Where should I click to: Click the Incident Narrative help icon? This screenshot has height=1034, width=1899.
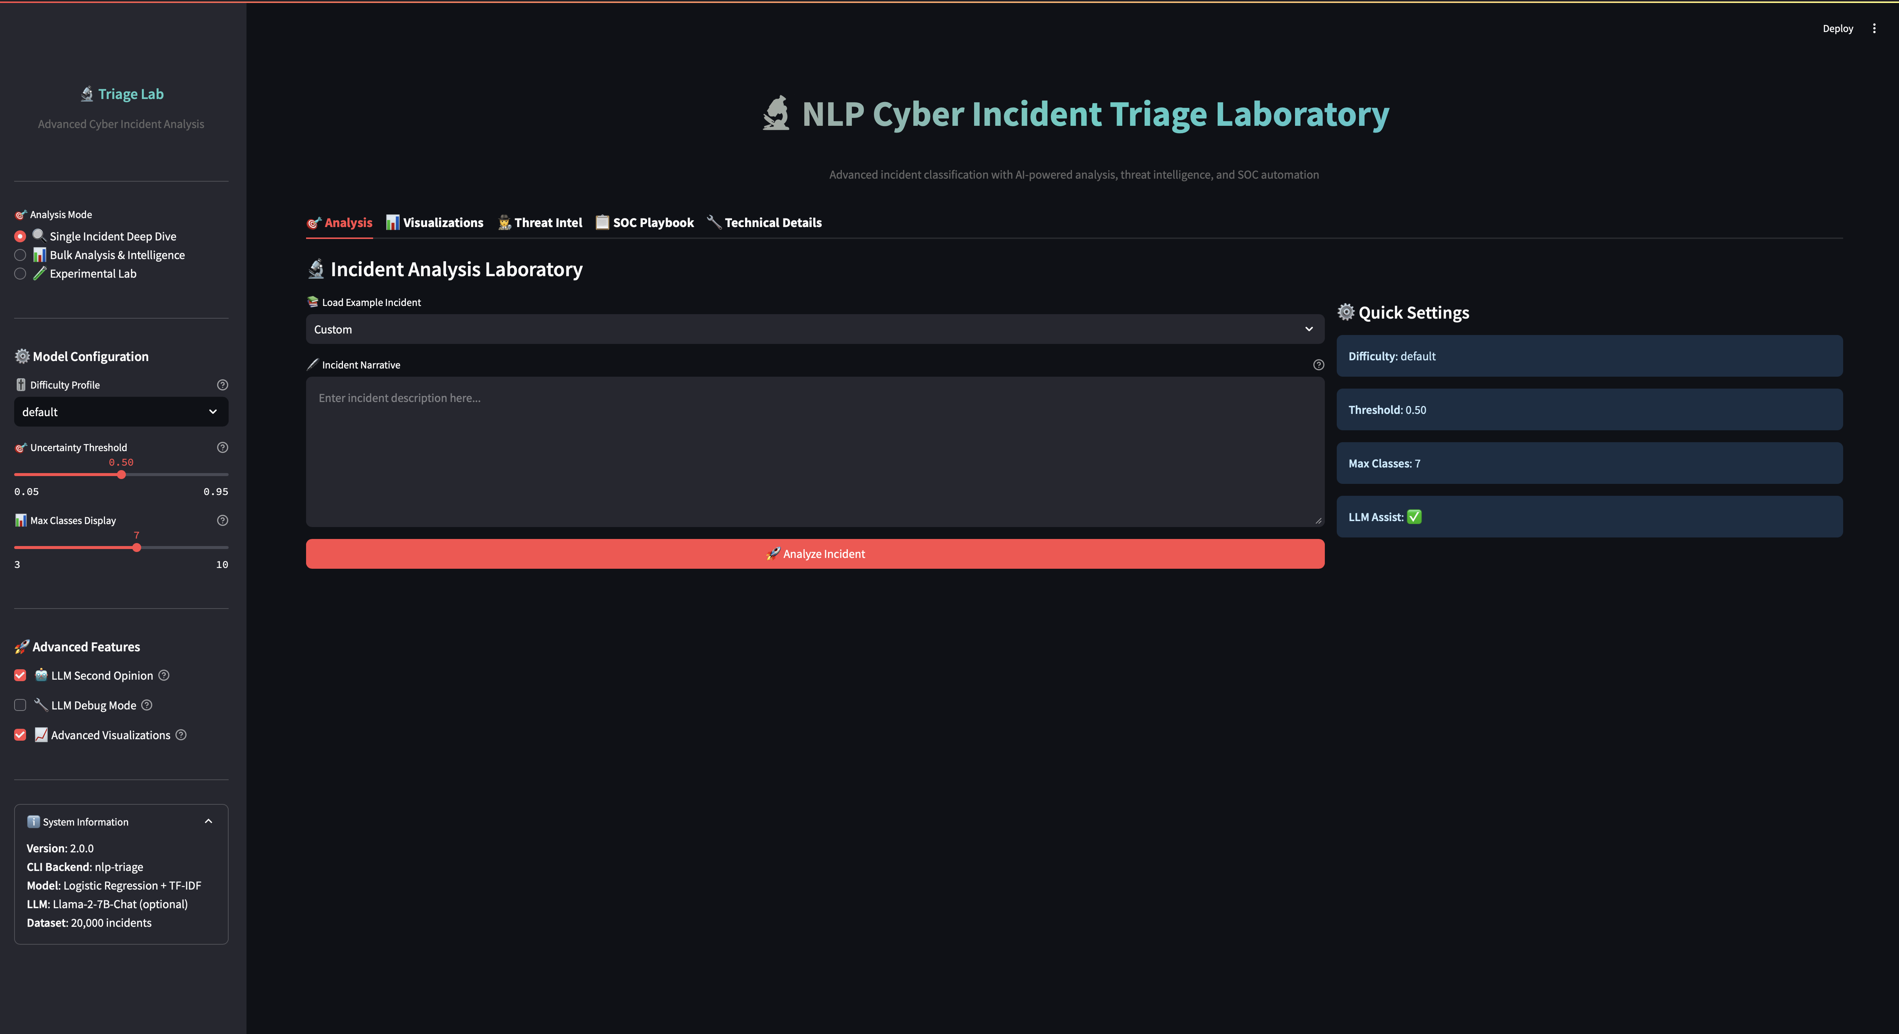(x=1318, y=364)
